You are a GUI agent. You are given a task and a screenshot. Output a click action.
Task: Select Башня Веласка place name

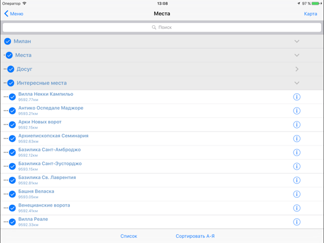36,191
